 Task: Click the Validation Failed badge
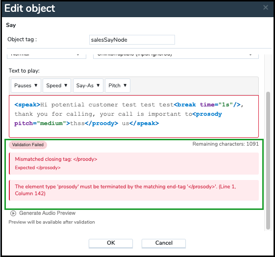28,145
